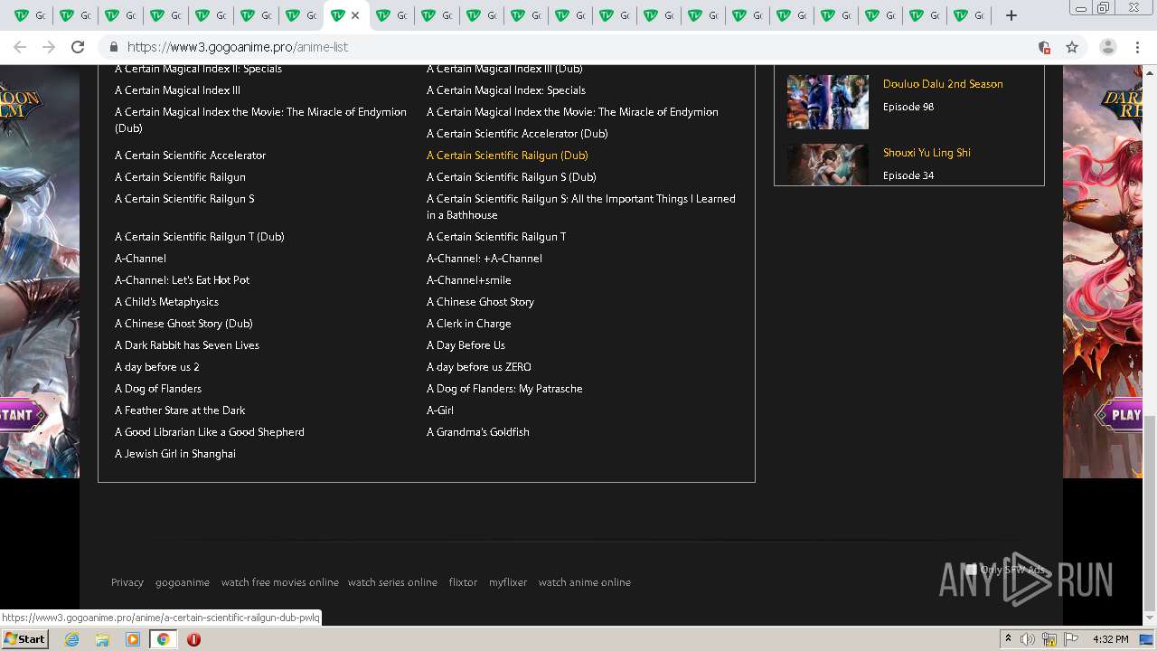
Task: Click the Windows Start button
Action: tap(25, 639)
